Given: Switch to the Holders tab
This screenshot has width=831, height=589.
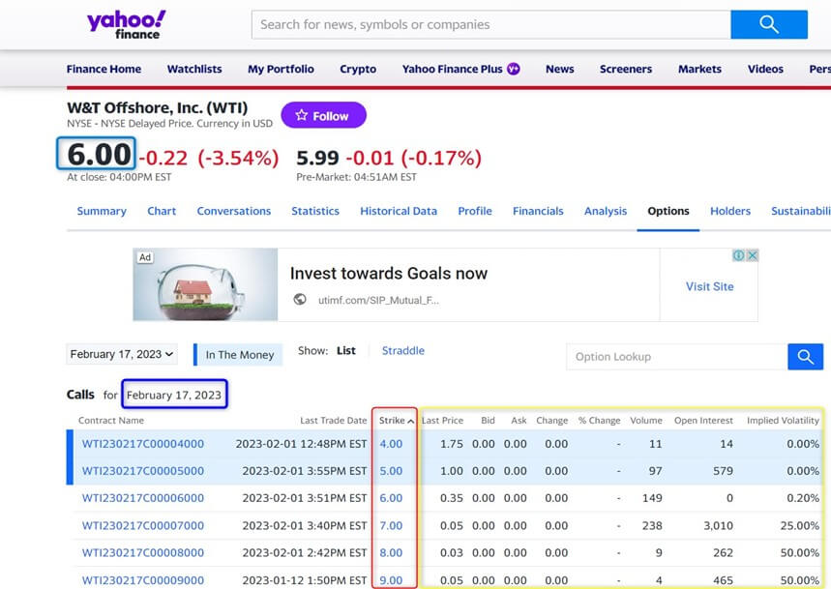Looking at the screenshot, I should (x=730, y=211).
